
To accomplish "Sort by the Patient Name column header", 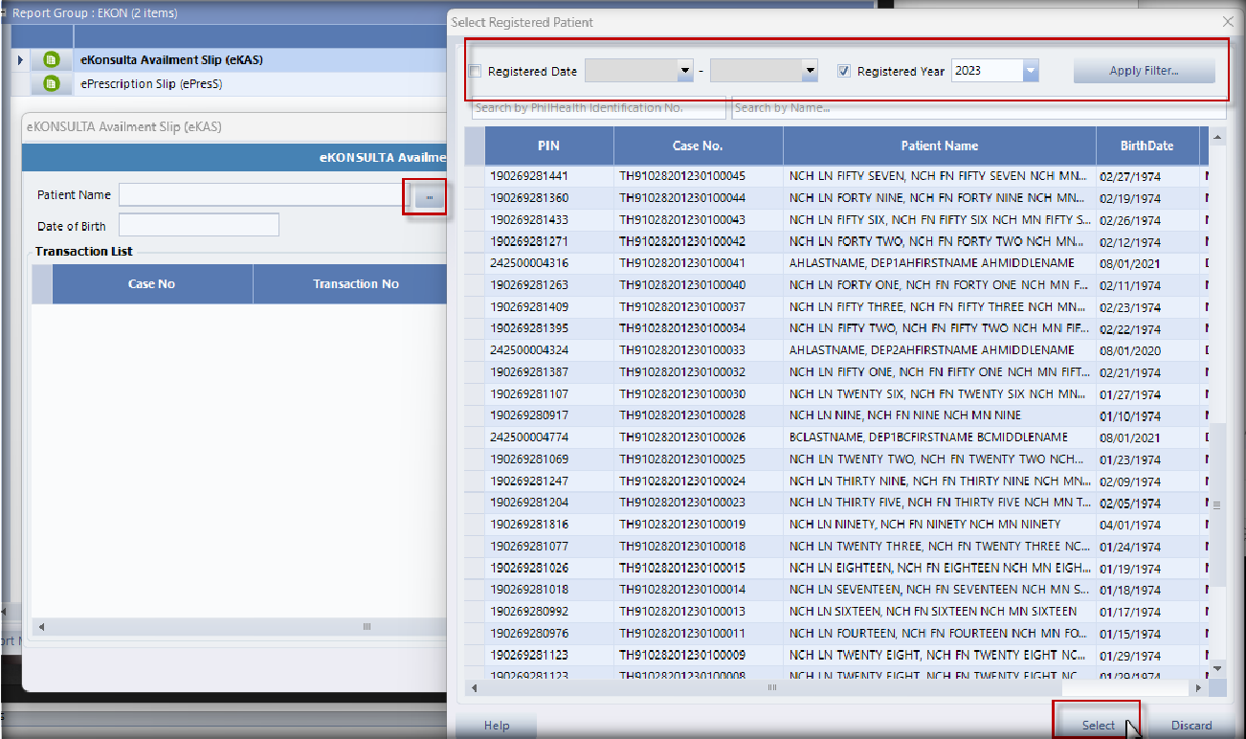I will tap(939, 146).
